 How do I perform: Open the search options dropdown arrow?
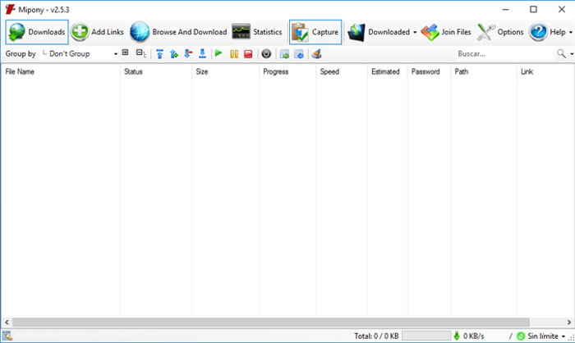click(572, 54)
